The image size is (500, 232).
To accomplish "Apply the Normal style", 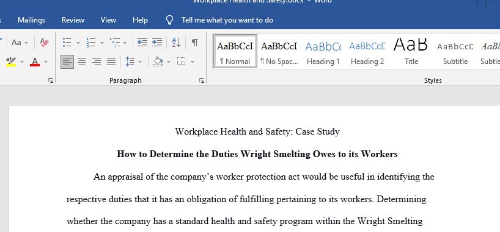I will (x=235, y=52).
